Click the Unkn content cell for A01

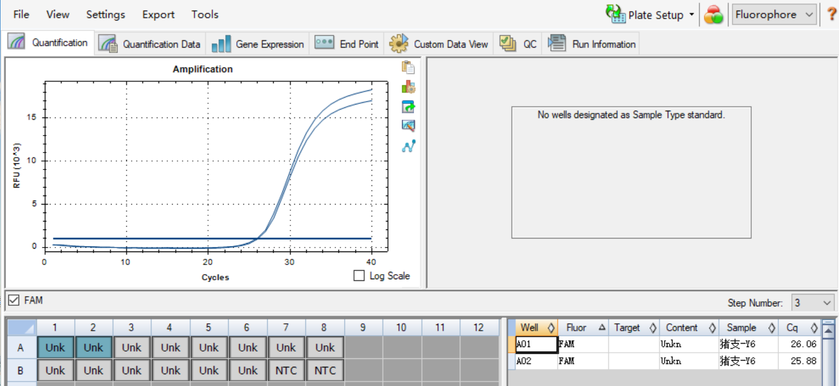pyautogui.click(x=689, y=344)
